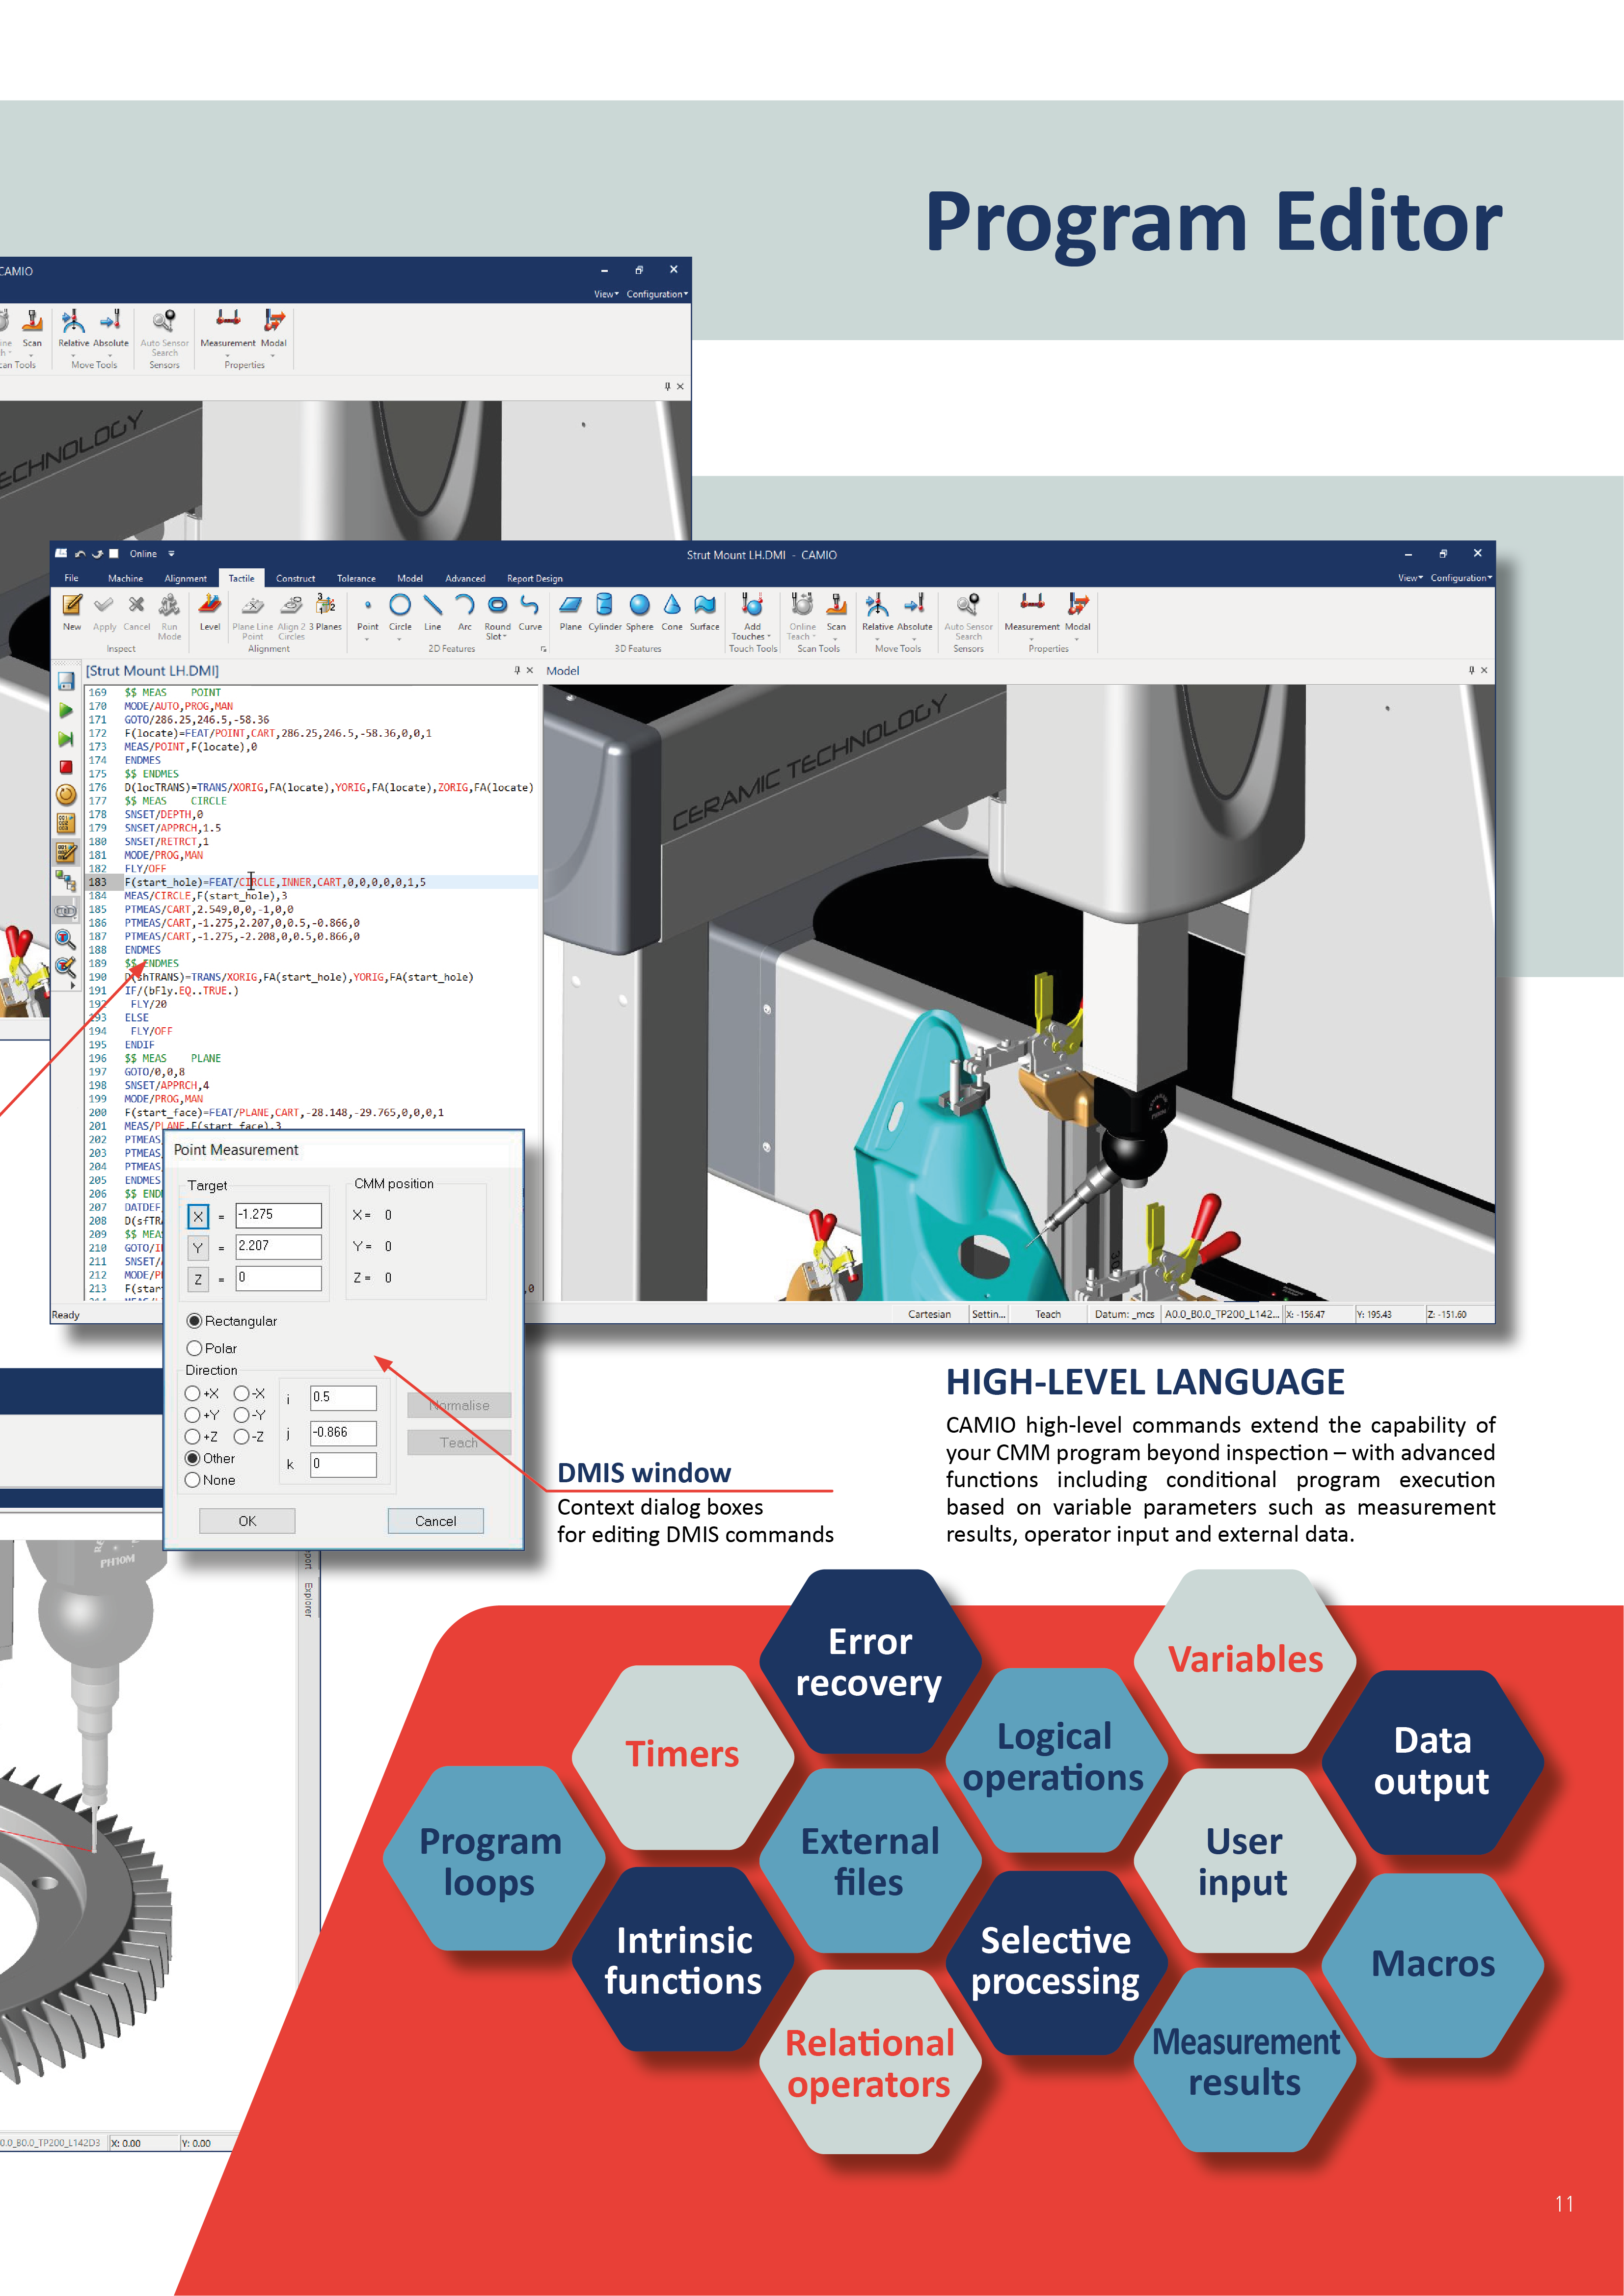Click the save diskette icon in DMIS sidebar
The height and width of the screenshot is (2296, 1624).
pos(66,681)
